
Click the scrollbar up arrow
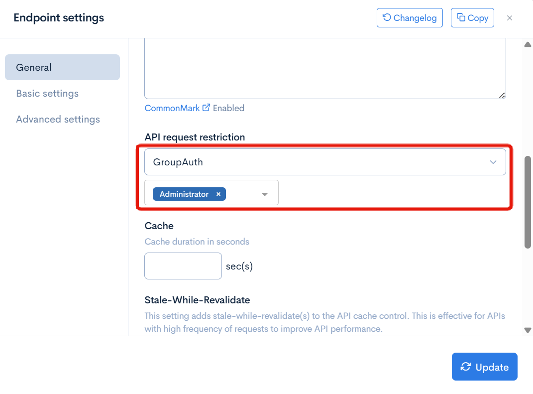pos(528,45)
